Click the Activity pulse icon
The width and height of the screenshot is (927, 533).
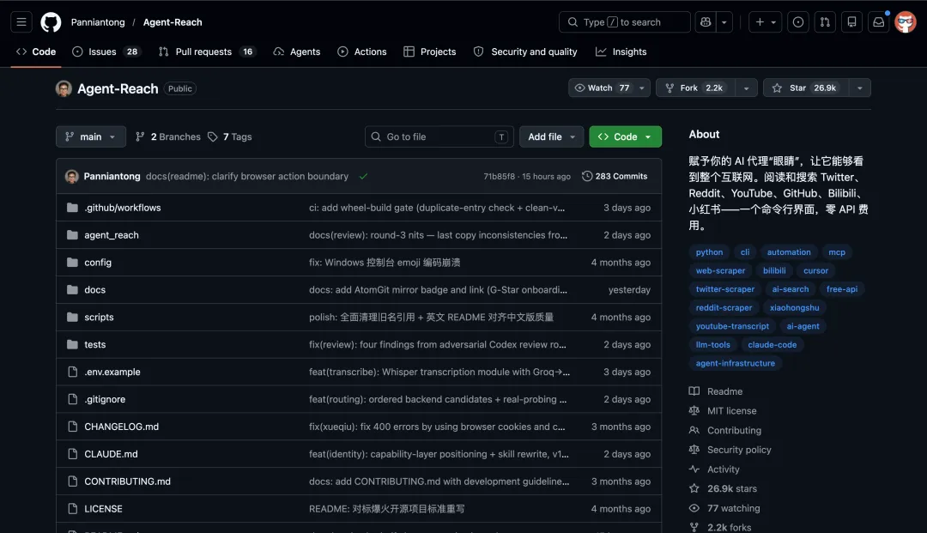pos(694,469)
